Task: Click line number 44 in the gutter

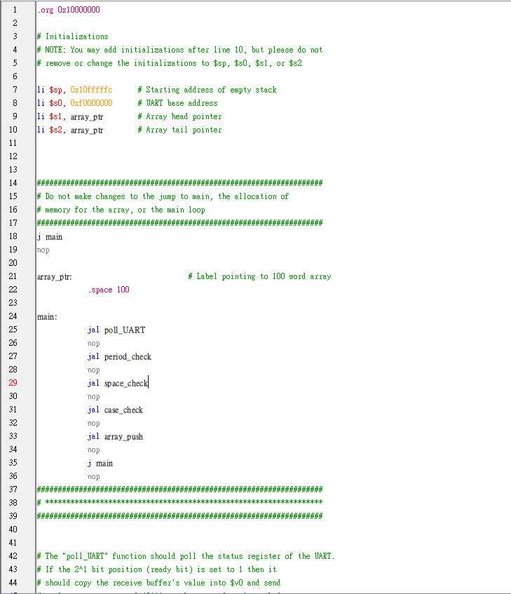Action: [13, 583]
